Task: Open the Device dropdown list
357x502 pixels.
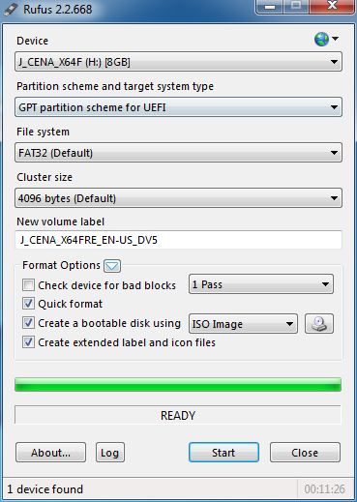Action: click(178, 62)
